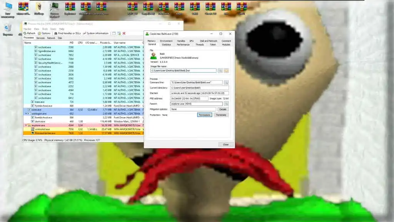The height and width of the screenshot is (222, 394).
Task: Select the ProcessHacker.exe process row
Action: pyautogui.click(x=83, y=133)
